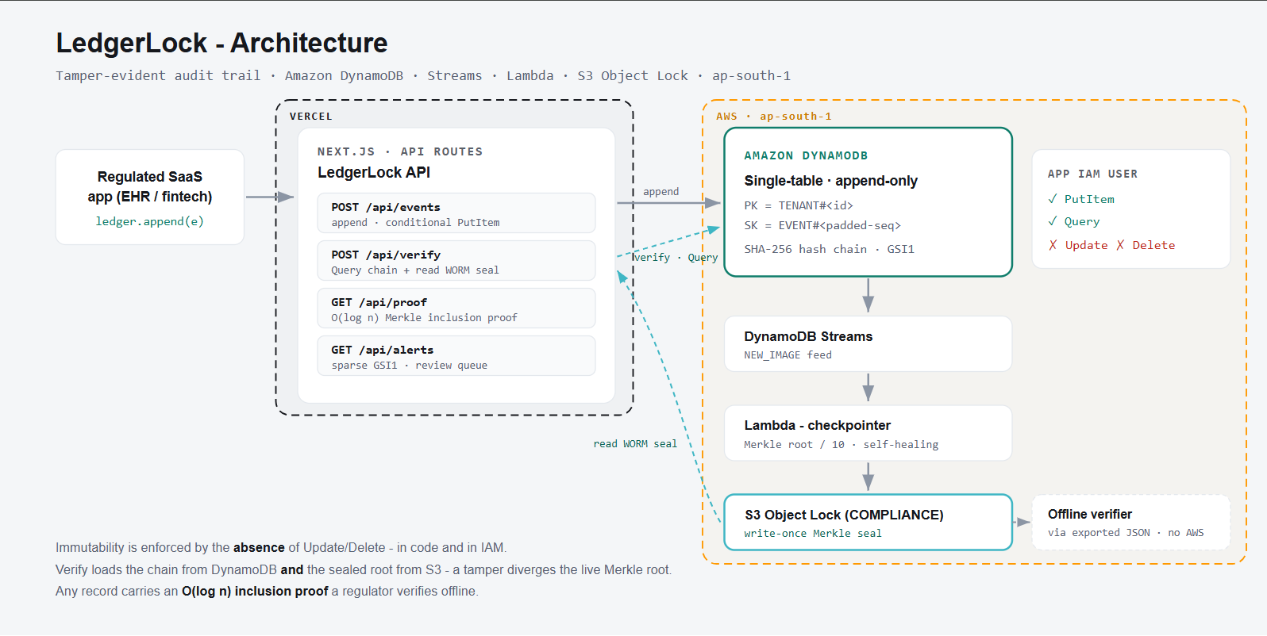Click the LedgerLock - Architecture title
This screenshot has width=1267, height=636.
coord(221,43)
